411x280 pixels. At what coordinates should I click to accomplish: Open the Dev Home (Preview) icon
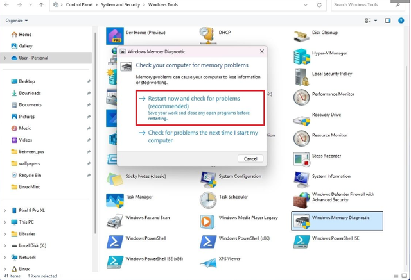115,36
